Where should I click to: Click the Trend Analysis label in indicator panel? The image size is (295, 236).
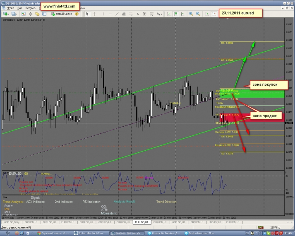click(14, 202)
